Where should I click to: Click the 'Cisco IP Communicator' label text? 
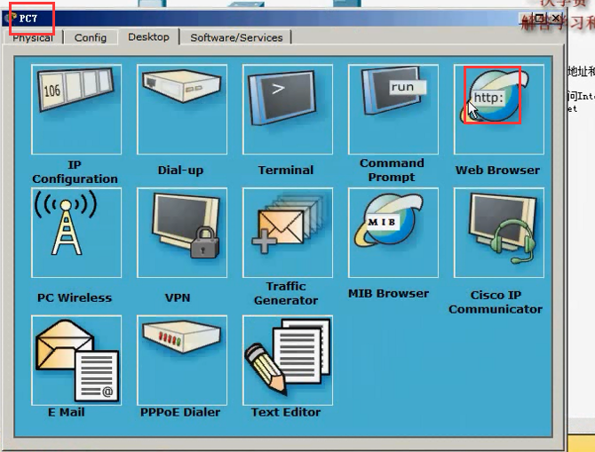(x=496, y=302)
